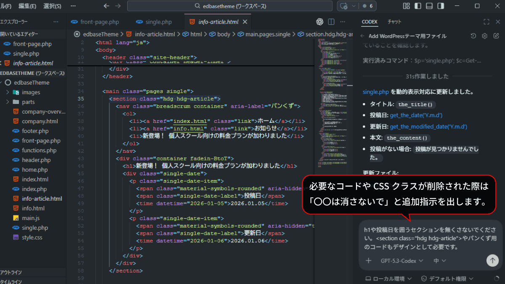Open Codex settings gear icon
This screenshot has width=505, height=284.
[484, 36]
